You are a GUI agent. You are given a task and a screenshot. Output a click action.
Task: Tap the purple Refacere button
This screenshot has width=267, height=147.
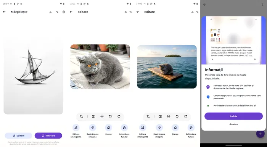tap(48, 136)
